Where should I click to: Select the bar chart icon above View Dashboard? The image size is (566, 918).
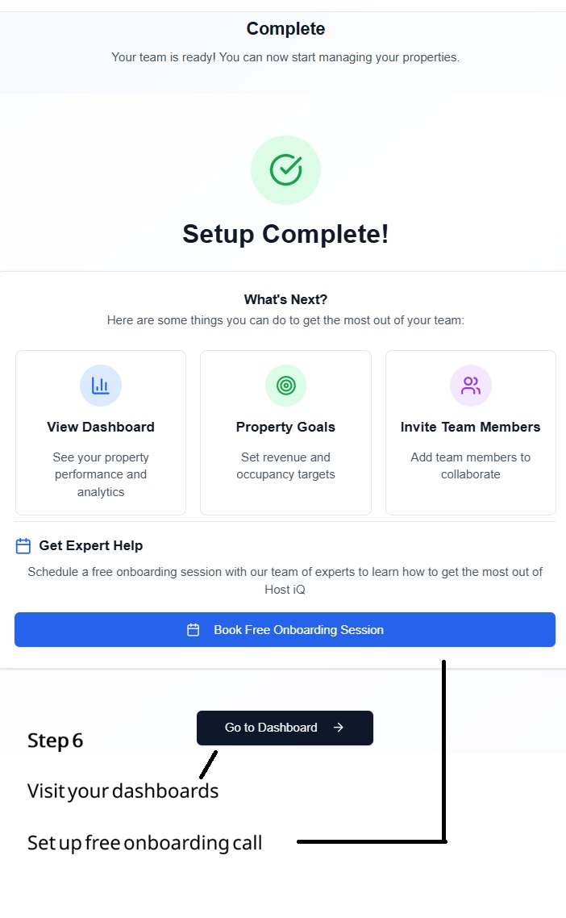(100, 385)
